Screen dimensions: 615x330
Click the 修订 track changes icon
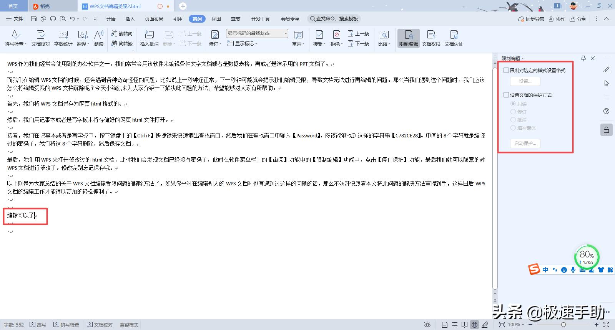tap(215, 35)
